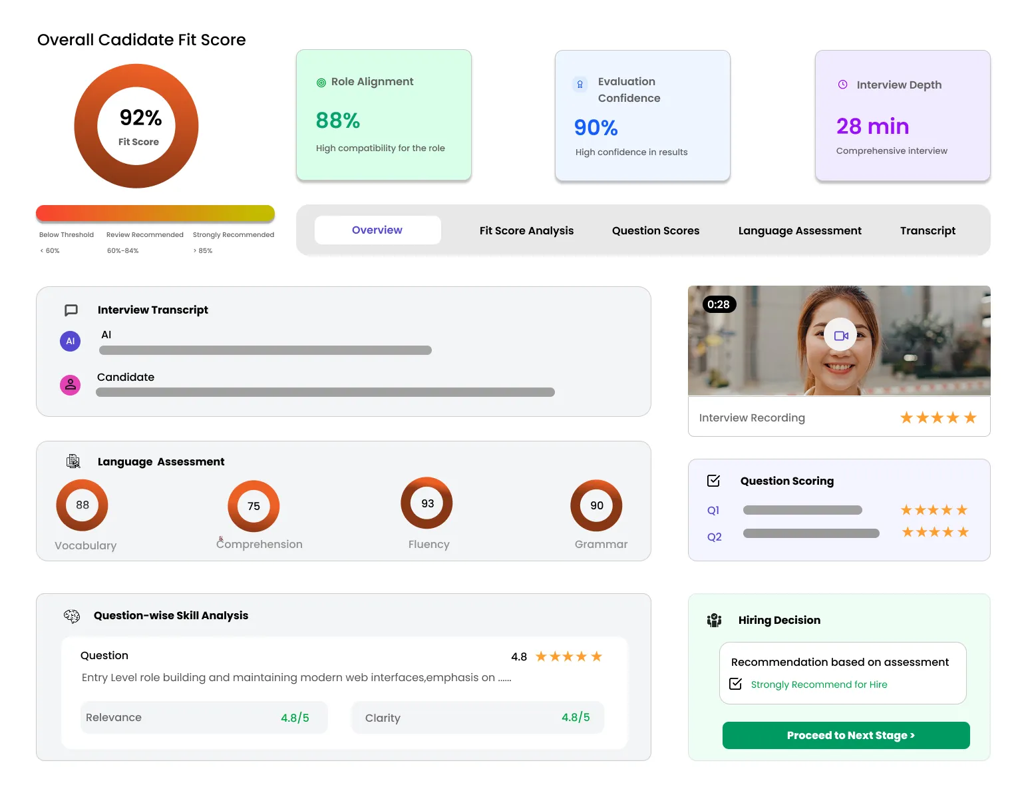Toggle the Strongly Recommend for Hire checkbox

click(735, 683)
